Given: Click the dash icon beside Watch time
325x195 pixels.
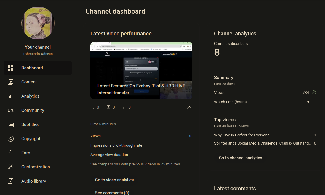Looking at the screenshot, I should coord(314,102).
